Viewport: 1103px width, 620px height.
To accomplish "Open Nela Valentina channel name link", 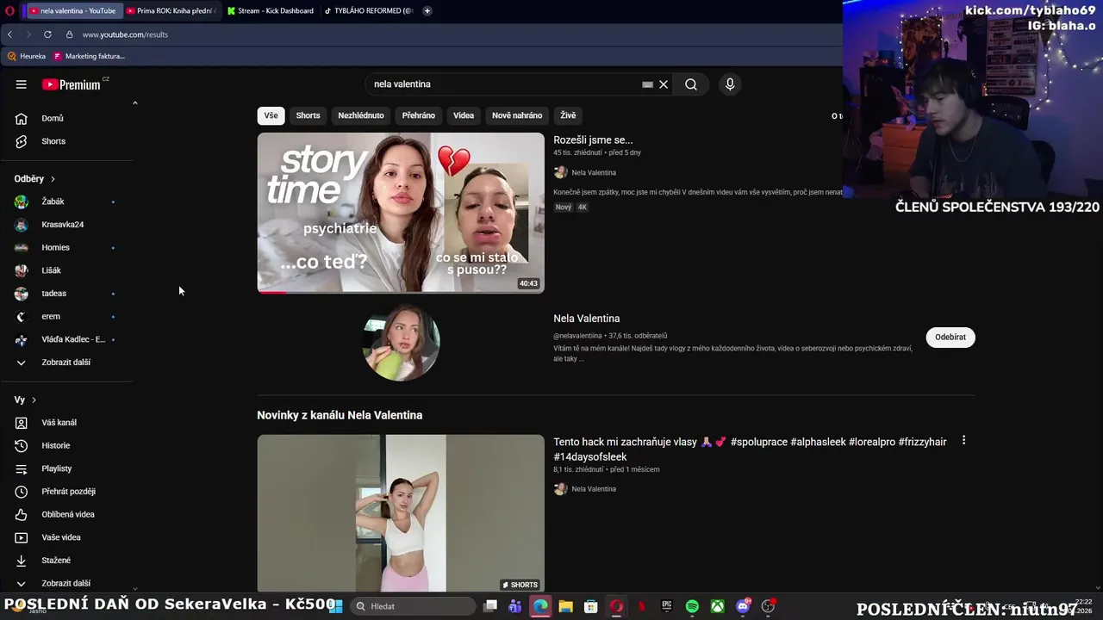I will [587, 319].
